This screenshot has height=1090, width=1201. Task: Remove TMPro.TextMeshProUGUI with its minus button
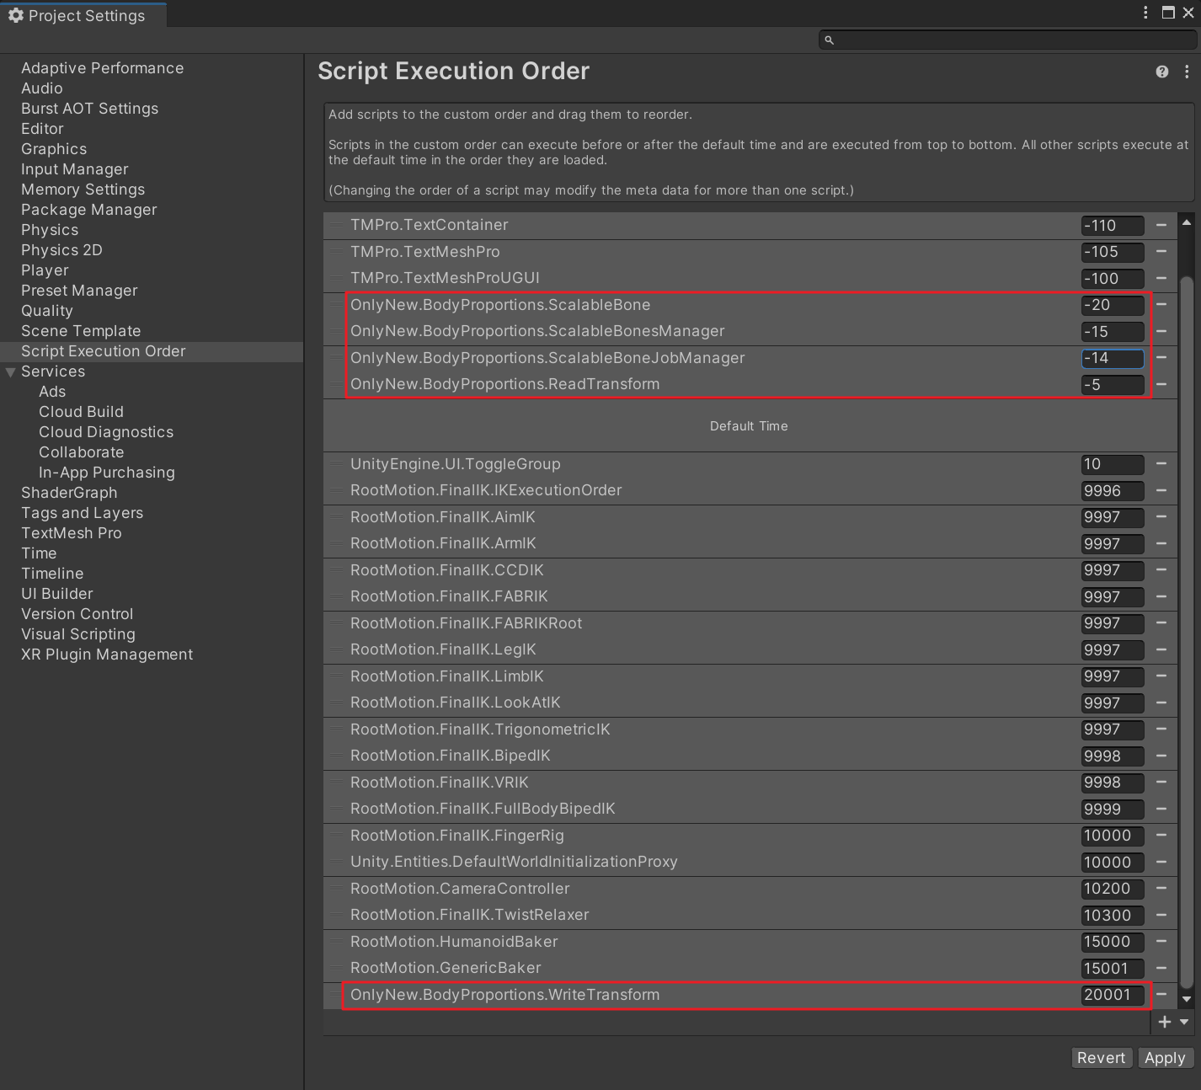pyautogui.click(x=1161, y=278)
